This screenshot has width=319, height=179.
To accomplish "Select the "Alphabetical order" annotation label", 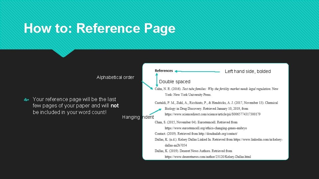I will click(x=115, y=77).
